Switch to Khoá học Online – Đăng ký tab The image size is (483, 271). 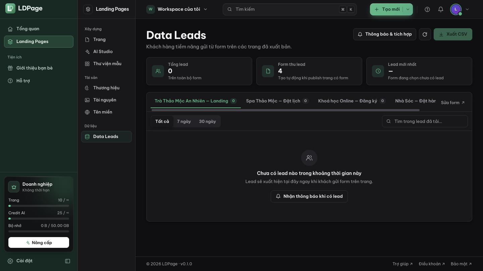pos(352,101)
